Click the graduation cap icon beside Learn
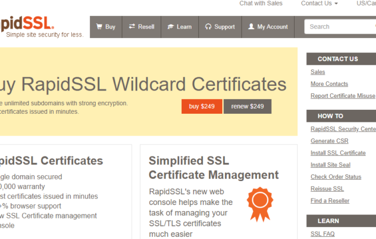Screen dimensions: 376x239 (170, 27)
